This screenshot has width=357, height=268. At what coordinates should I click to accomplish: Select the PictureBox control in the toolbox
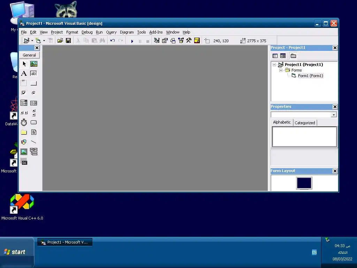tap(34, 64)
